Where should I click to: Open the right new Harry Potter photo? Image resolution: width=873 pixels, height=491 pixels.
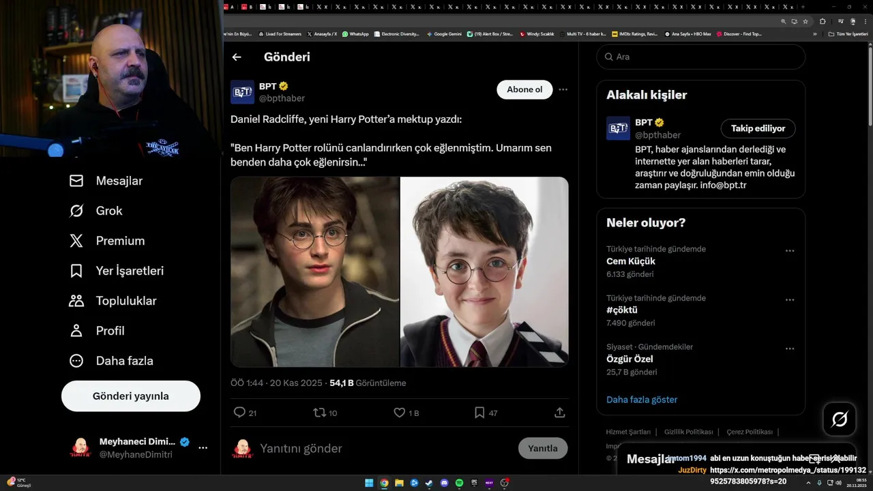pos(484,272)
